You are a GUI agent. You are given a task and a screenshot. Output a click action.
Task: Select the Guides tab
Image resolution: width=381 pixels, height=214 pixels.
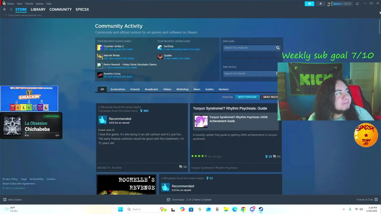209,89
